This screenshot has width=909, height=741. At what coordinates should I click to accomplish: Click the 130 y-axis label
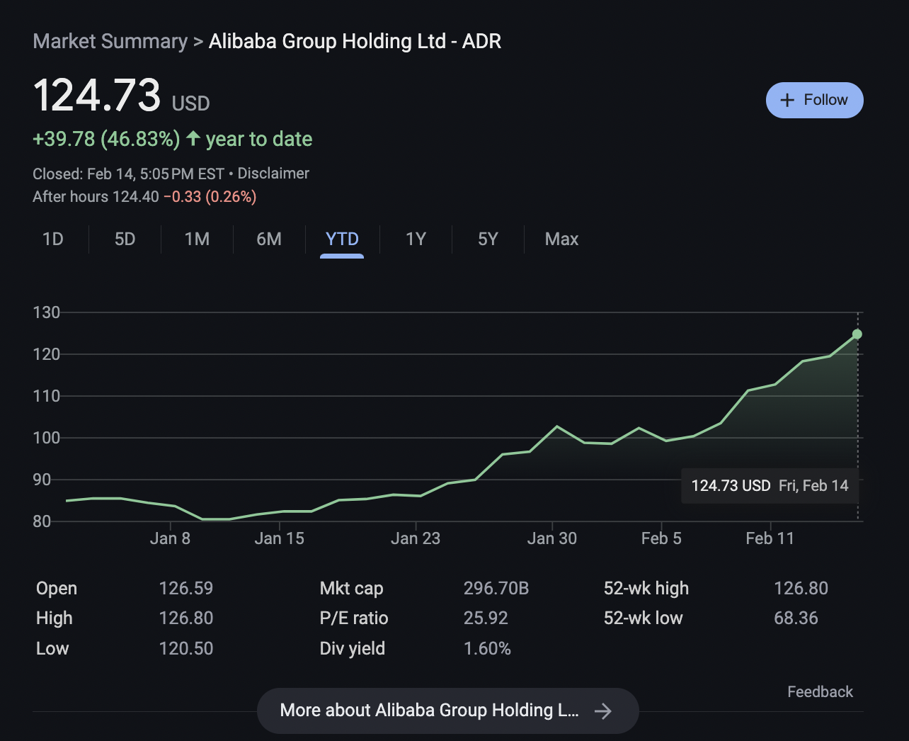pyautogui.click(x=47, y=312)
